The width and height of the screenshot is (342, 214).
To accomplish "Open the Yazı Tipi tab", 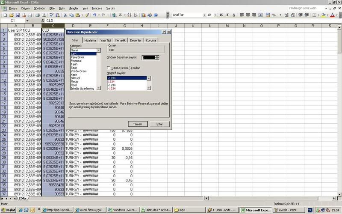I will click(x=106, y=40).
